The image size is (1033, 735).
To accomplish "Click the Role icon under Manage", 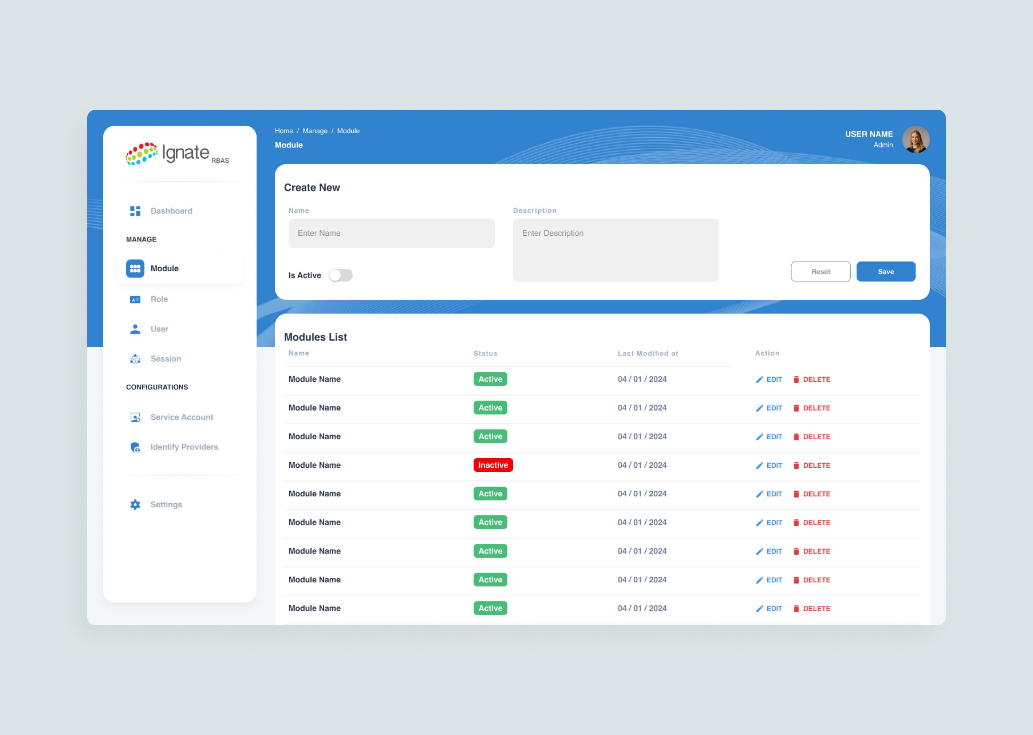I will coord(135,299).
